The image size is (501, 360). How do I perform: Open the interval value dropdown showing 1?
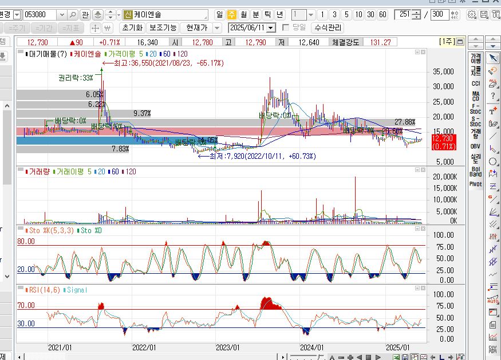click(x=311, y=15)
